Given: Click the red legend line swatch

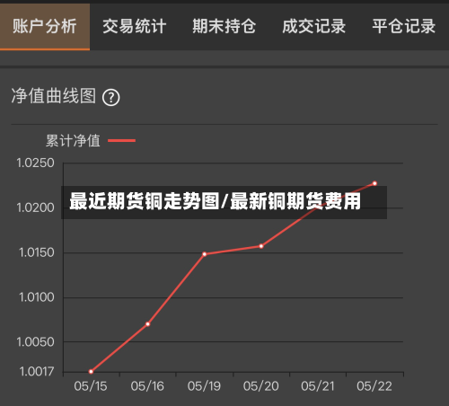Looking at the screenshot, I should [x=121, y=140].
